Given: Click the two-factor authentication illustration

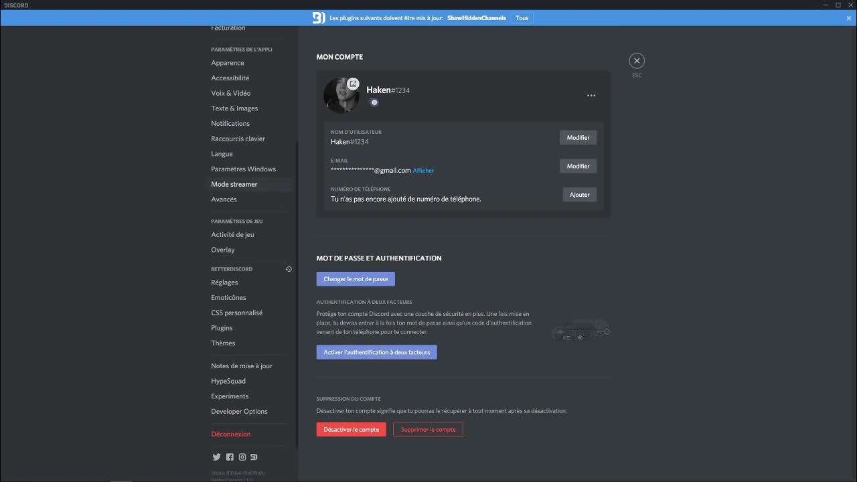Looking at the screenshot, I should 580,331.
